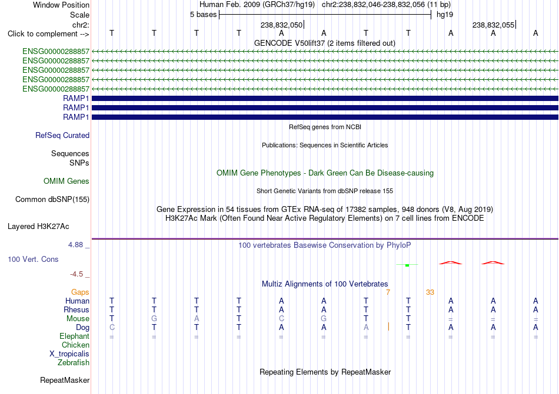Click the Sequences track label

pyautogui.click(x=70, y=153)
